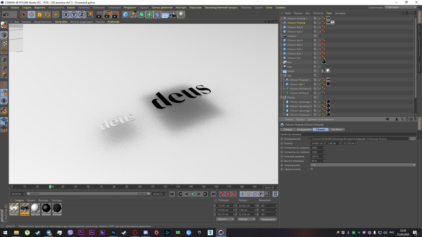Open the Создать menu in Material Manager
Screen dimensions: 422x237
coord(19,200)
